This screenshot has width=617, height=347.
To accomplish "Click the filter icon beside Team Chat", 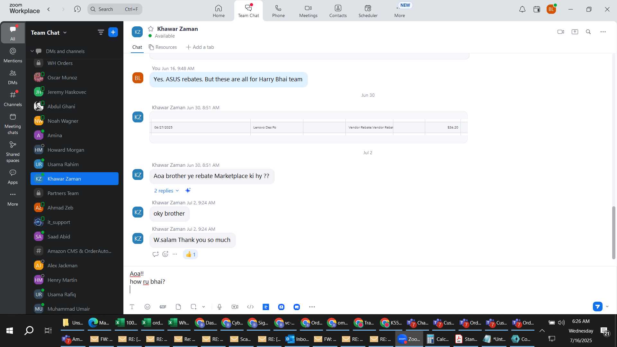I will (101, 32).
